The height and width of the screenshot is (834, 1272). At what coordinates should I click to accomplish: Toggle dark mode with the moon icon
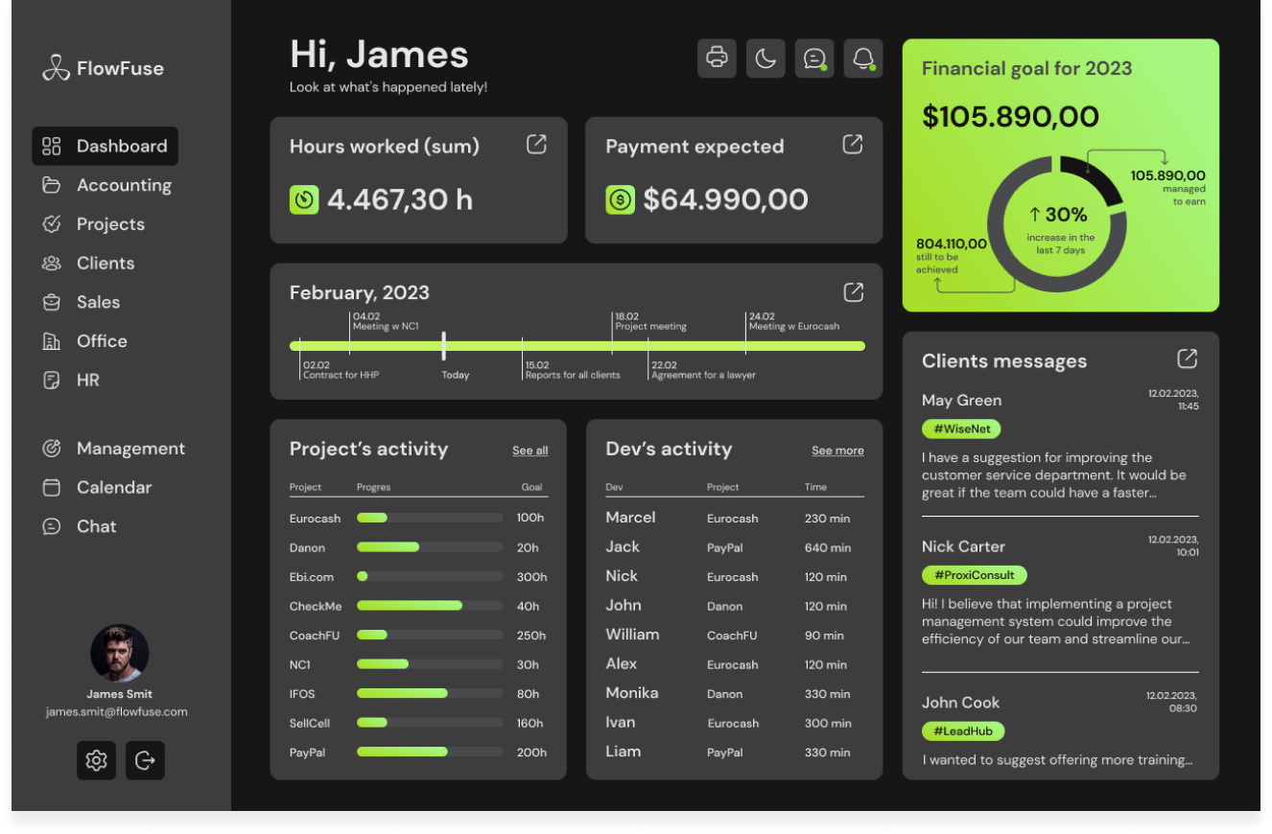[766, 58]
